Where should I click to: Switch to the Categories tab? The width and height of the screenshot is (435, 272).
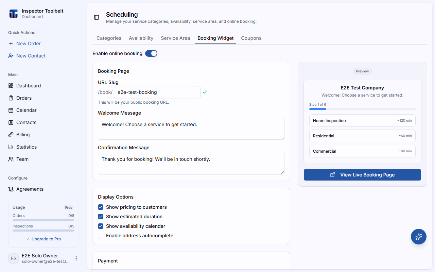pos(109,38)
